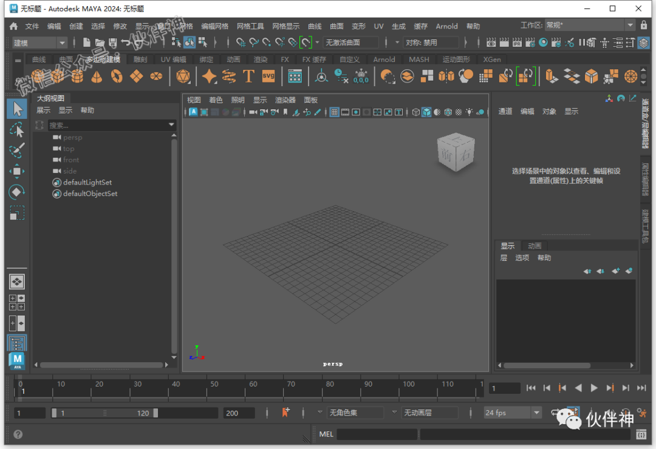Image resolution: width=656 pixels, height=449 pixels.
Task: Open Render Settings clapboard icon
Action: tap(530, 42)
